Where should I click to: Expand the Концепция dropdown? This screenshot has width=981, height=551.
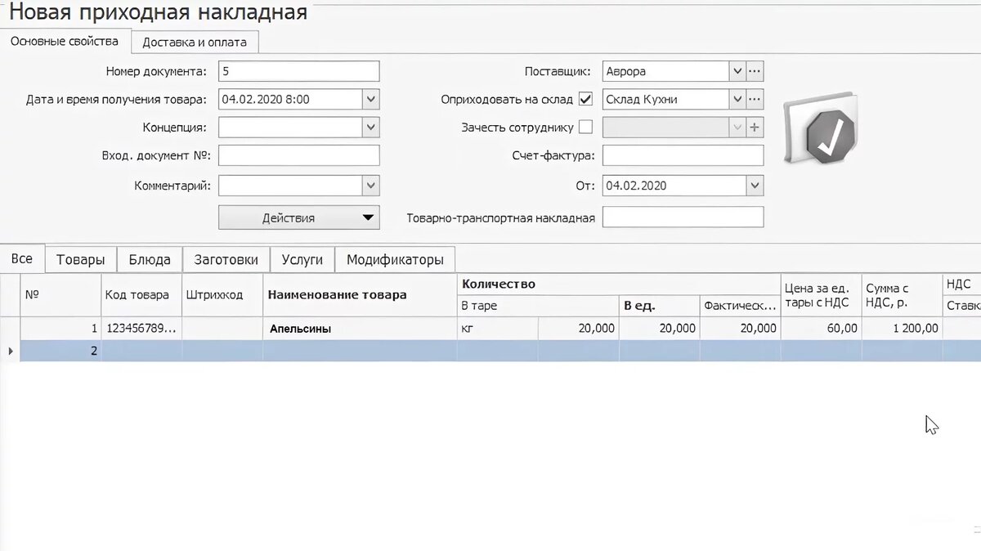(x=370, y=127)
